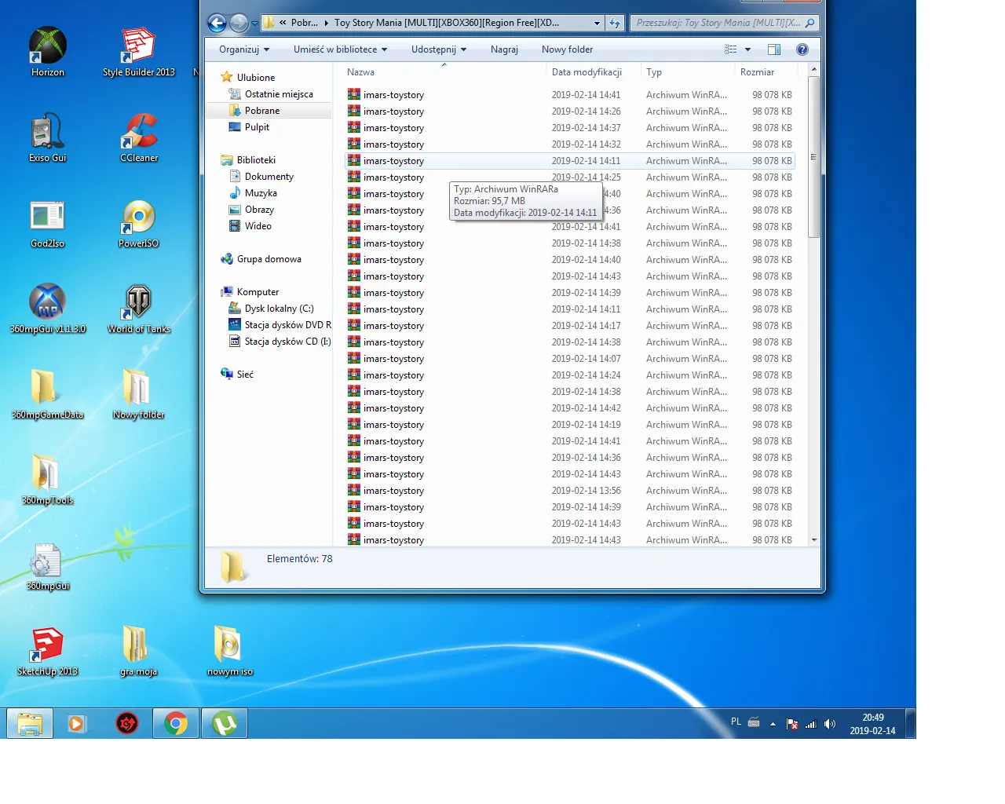Open recent pages dropdown arrow
The width and height of the screenshot is (1005, 804).
pyautogui.click(x=254, y=24)
